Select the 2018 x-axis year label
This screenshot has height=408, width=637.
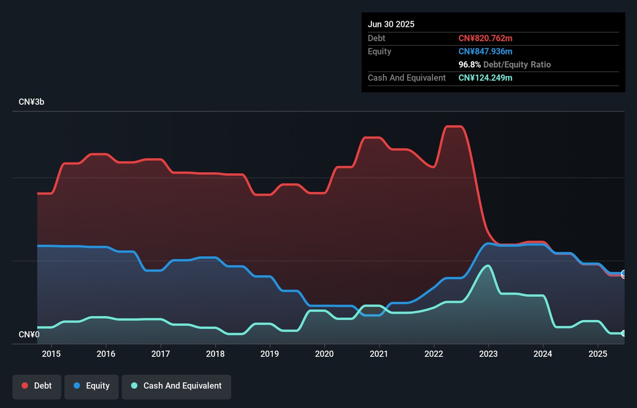(x=215, y=354)
